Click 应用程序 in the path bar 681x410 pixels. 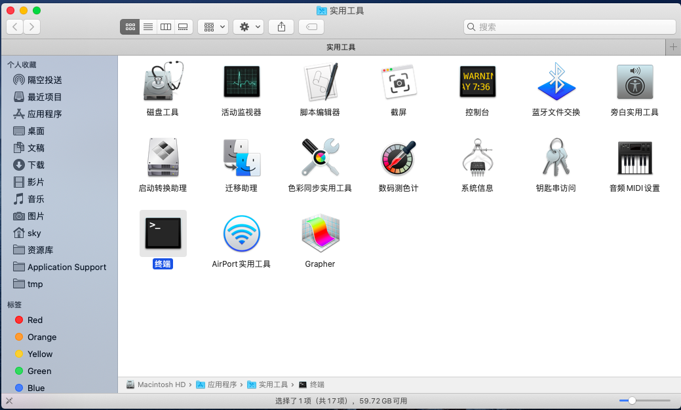(216, 384)
